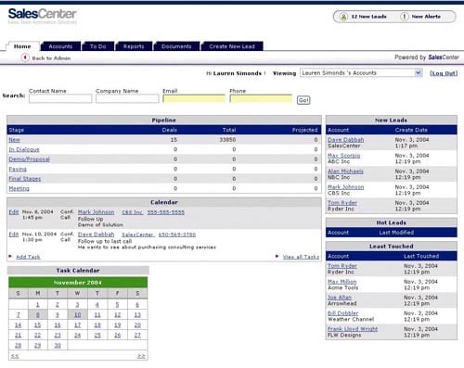Image resolution: width=464 pixels, height=368 pixels.
Task: Open the Meeting pipeline stage
Action: coord(19,188)
